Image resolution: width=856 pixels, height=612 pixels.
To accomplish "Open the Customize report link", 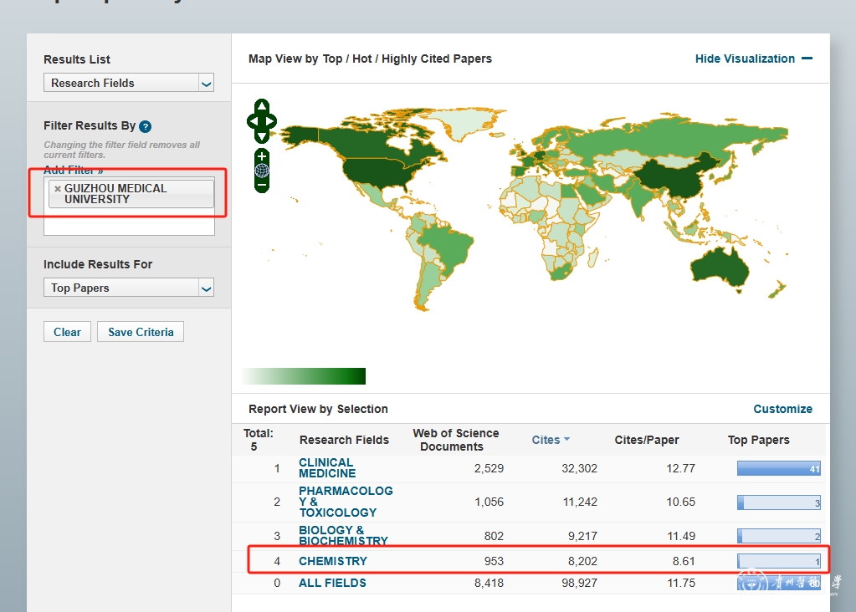I will coord(782,409).
